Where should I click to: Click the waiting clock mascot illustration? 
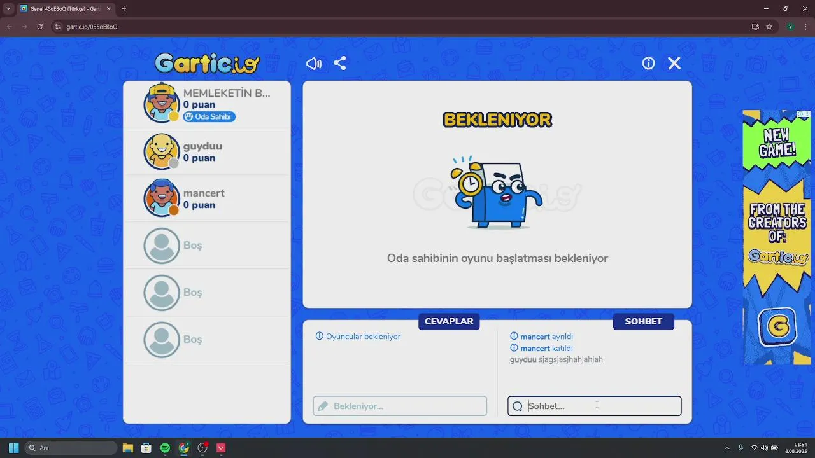pos(497,193)
